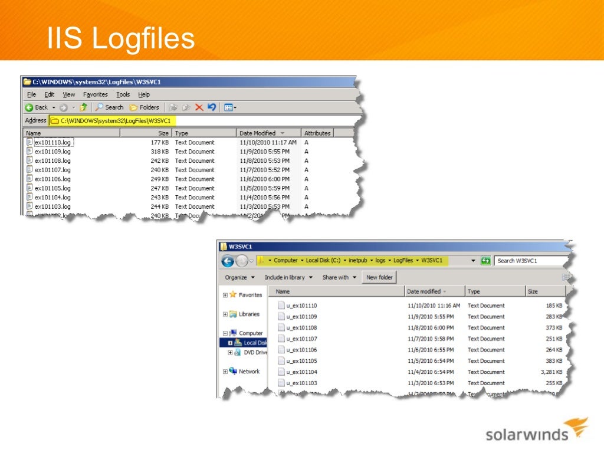Image resolution: width=604 pixels, height=453 pixels.
Task: Select the file u_ex101110
Action: [301, 306]
